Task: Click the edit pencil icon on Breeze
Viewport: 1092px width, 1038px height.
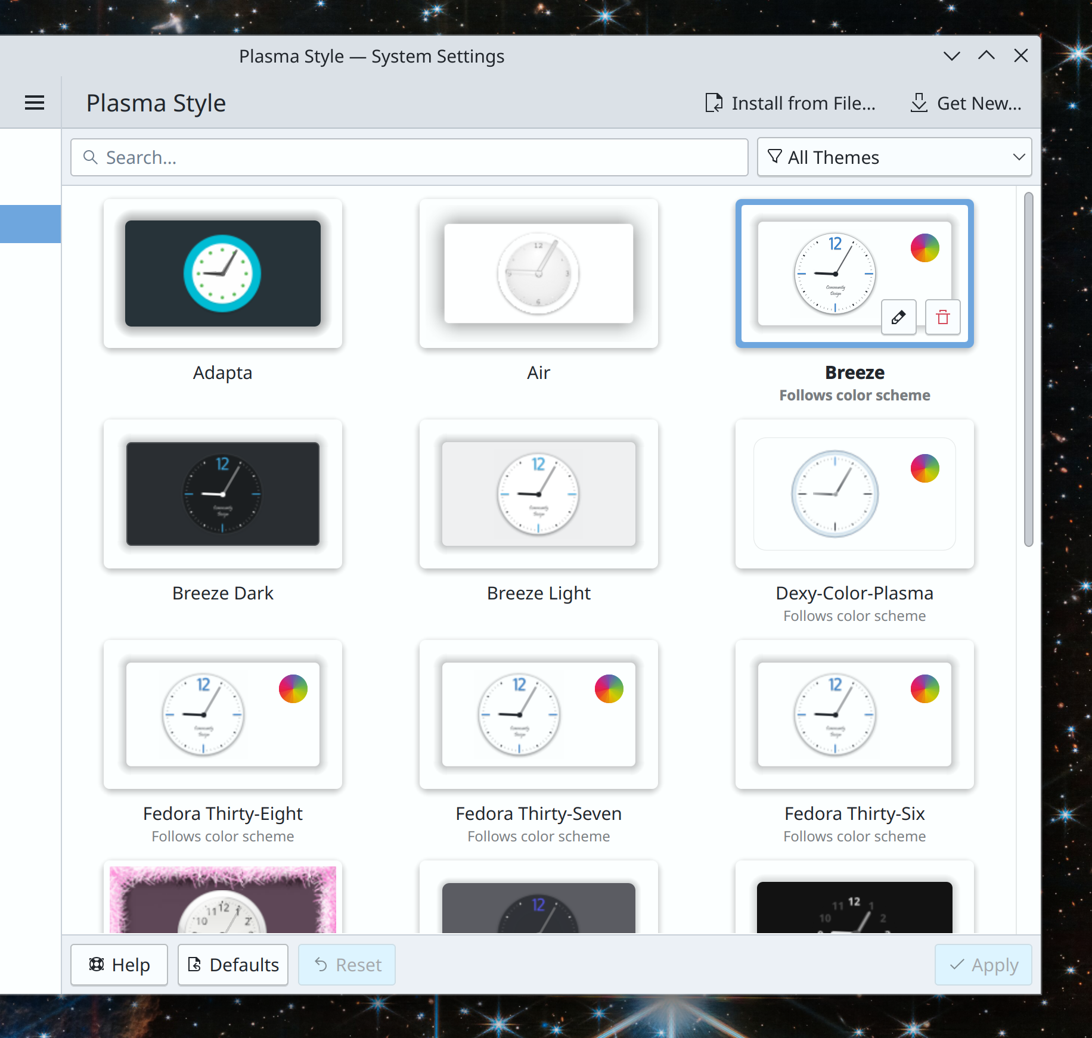Action: [x=898, y=317]
